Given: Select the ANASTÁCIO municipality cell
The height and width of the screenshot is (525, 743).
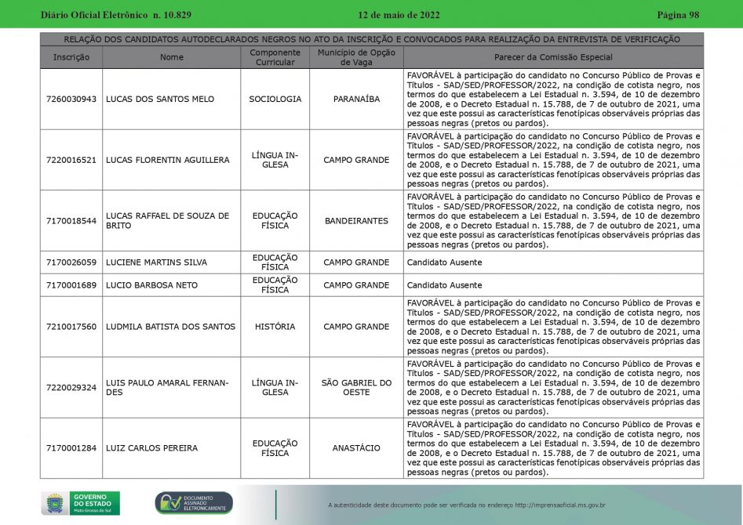Looking at the screenshot, I should pos(356,448).
